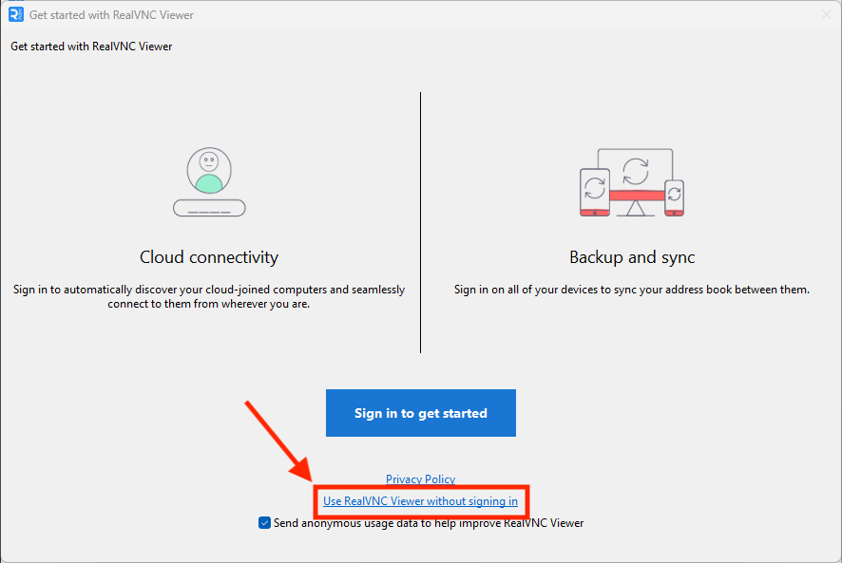
Task: Click the 'Cloud connectivity' heading
Action: tap(209, 257)
